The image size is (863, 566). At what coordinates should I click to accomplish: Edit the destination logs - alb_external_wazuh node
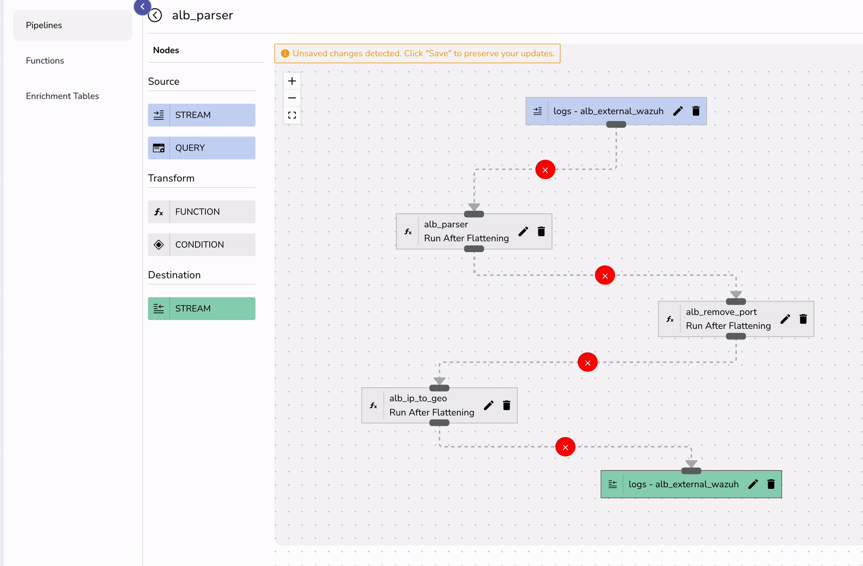pos(753,484)
